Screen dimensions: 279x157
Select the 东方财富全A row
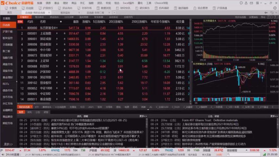pyautogui.click(x=103, y=28)
